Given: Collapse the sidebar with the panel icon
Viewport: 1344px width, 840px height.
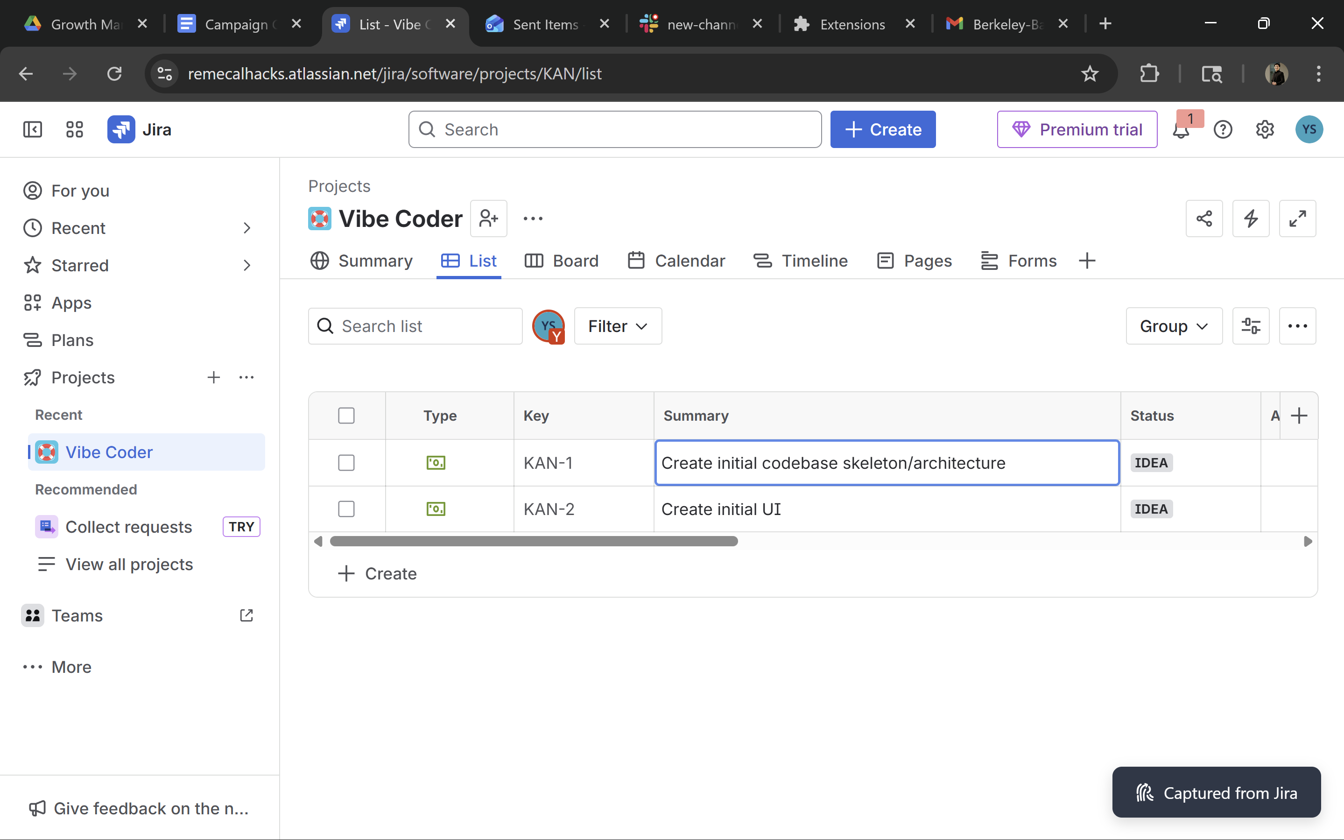Looking at the screenshot, I should point(32,129).
